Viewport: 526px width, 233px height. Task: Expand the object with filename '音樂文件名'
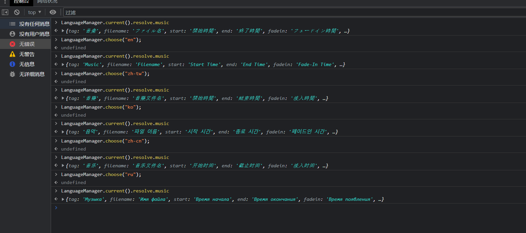coord(63,98)
